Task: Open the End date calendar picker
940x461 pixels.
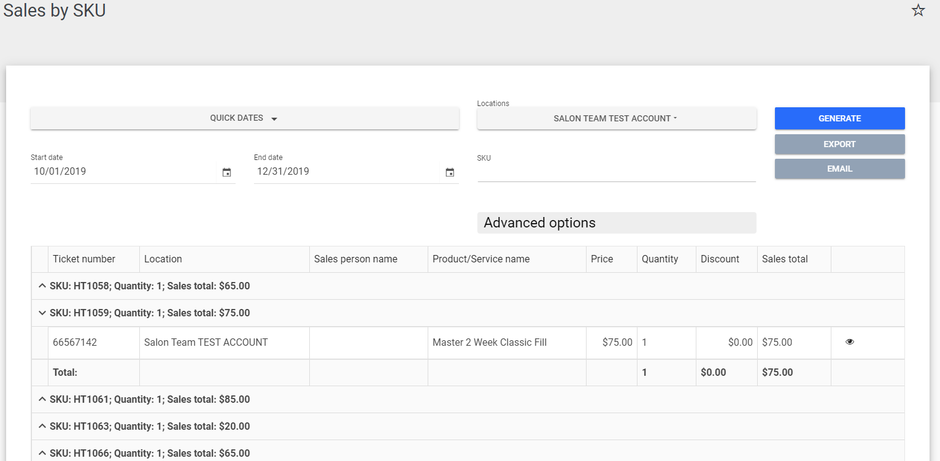Action: coord(450,172)
